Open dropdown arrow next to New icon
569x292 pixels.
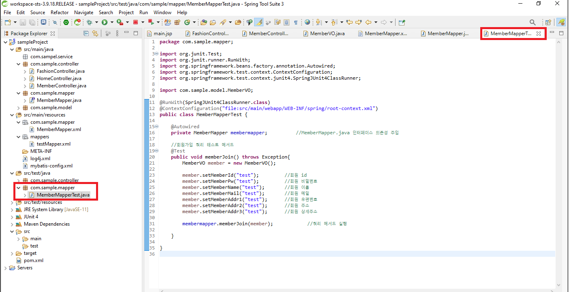(15, 22)
